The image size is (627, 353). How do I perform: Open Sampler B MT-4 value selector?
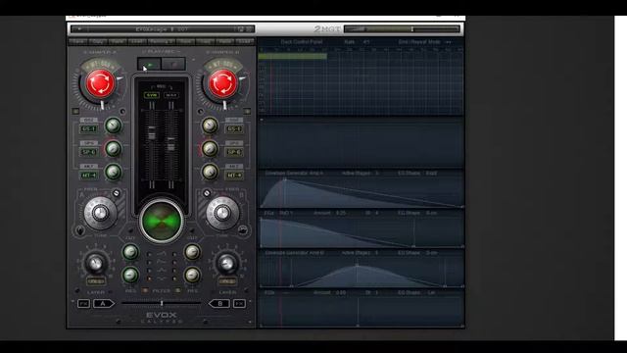tap(234, 176)
